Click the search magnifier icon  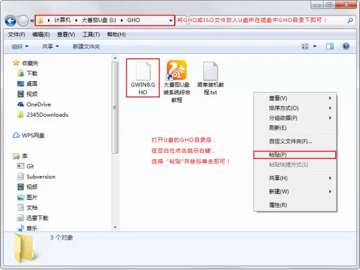pyautogui.click(x=350, y=20)
